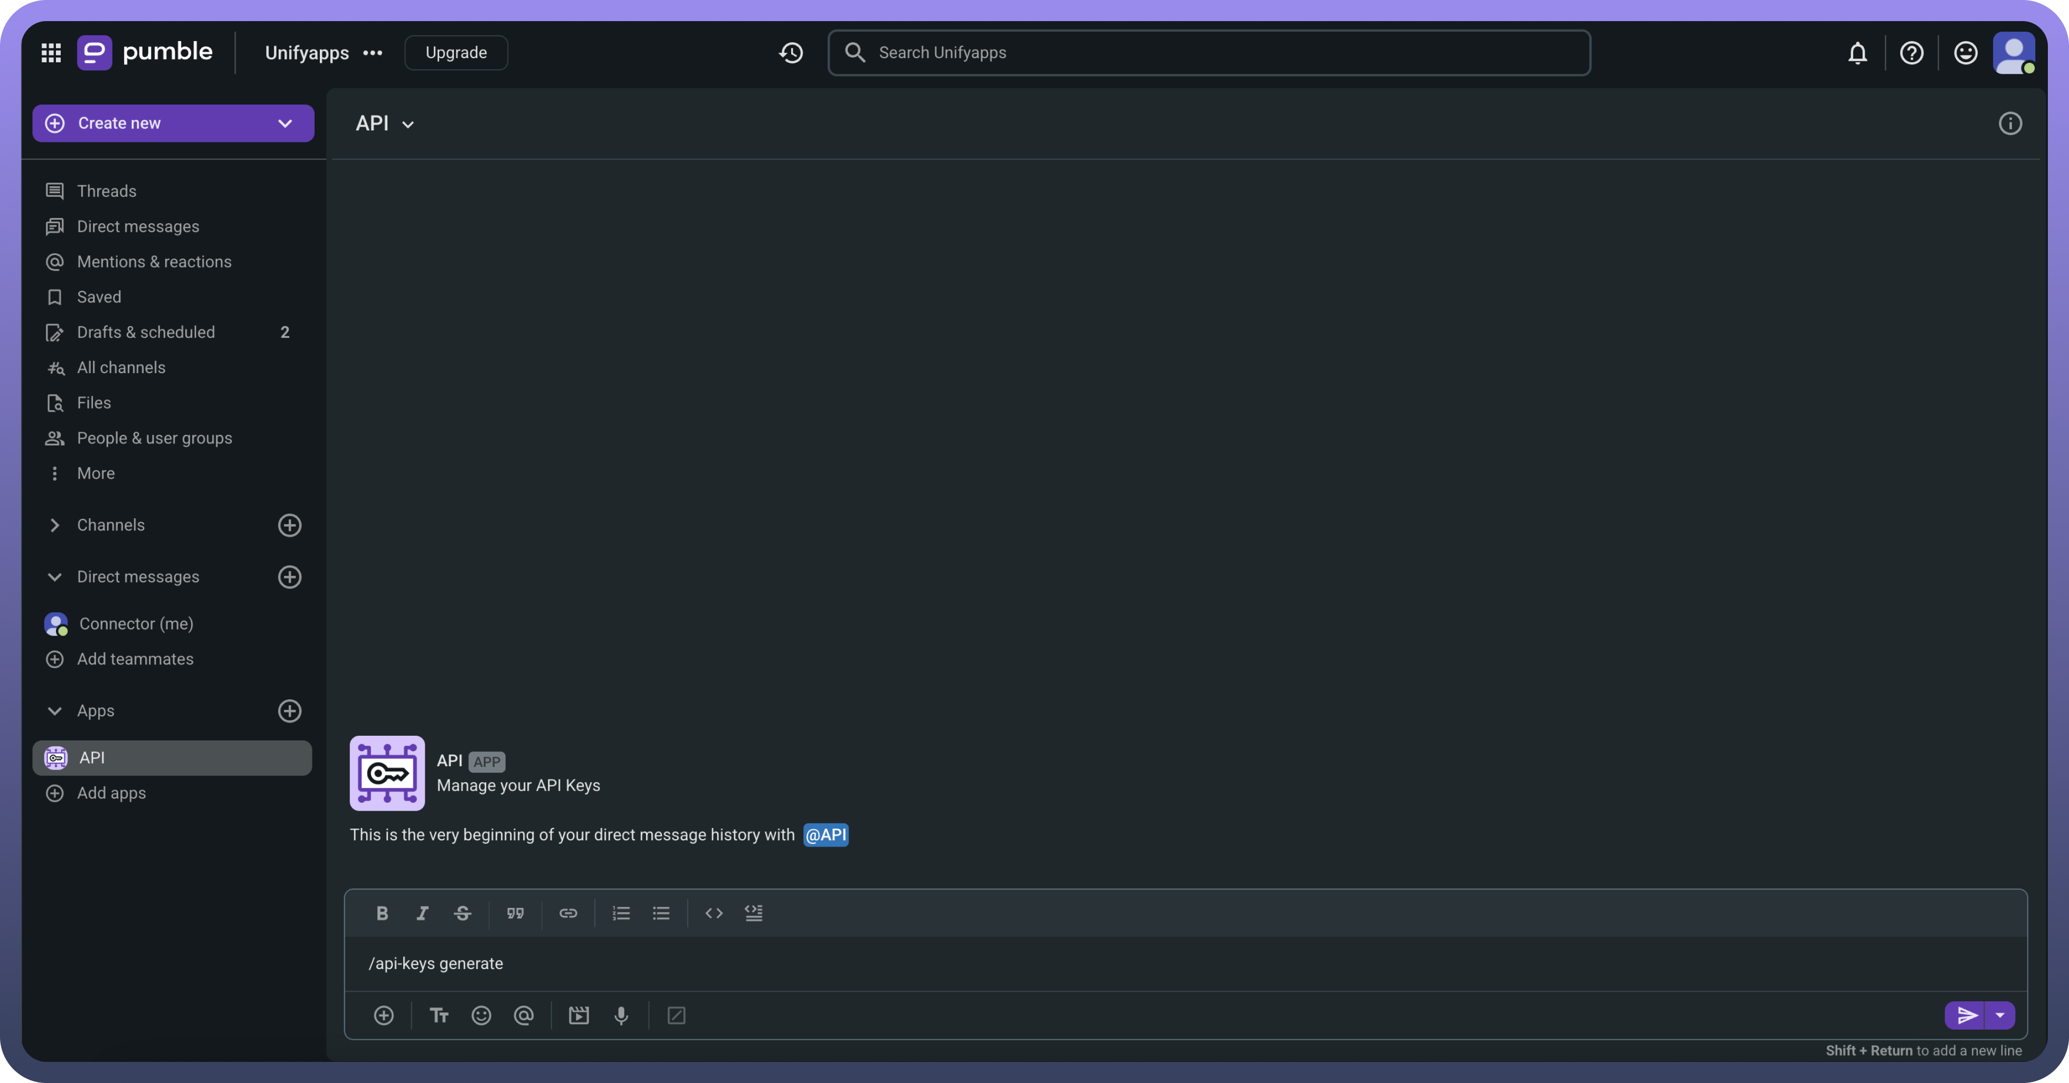Click Add teammates link
The image size is (2069, 1083).
tap(135, 659)
